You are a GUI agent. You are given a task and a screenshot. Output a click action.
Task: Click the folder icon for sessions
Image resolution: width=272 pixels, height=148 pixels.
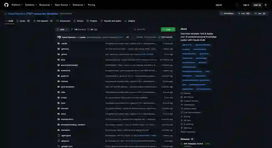[59, 108]
